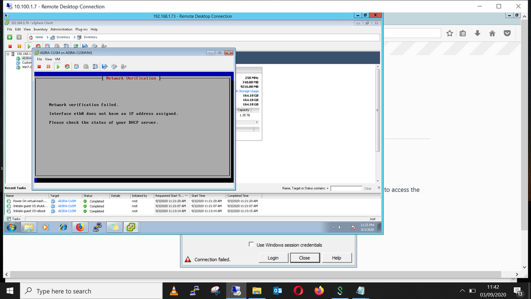This screenshot has width=531, height=299.
Task: Click the USB device connect icon in console toolbar
Action: point(124,67)
